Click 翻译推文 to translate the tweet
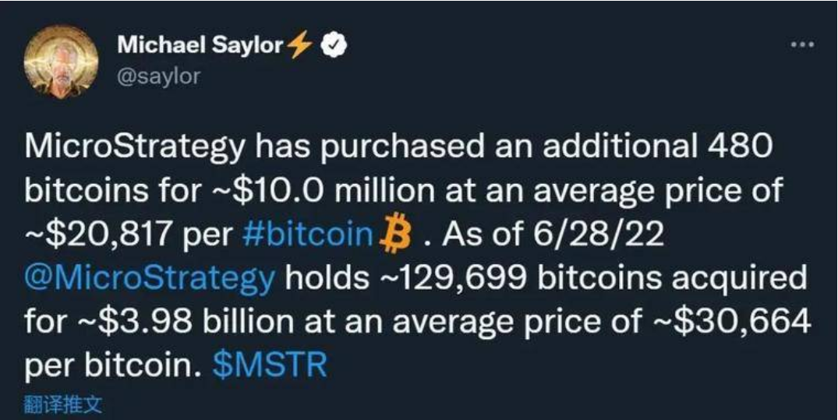 (63, 404)
